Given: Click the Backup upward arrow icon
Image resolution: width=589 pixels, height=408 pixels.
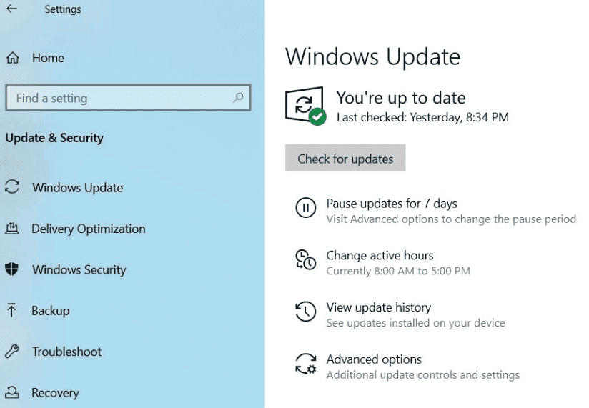Looking at the screenshot, I should point(11,310).
